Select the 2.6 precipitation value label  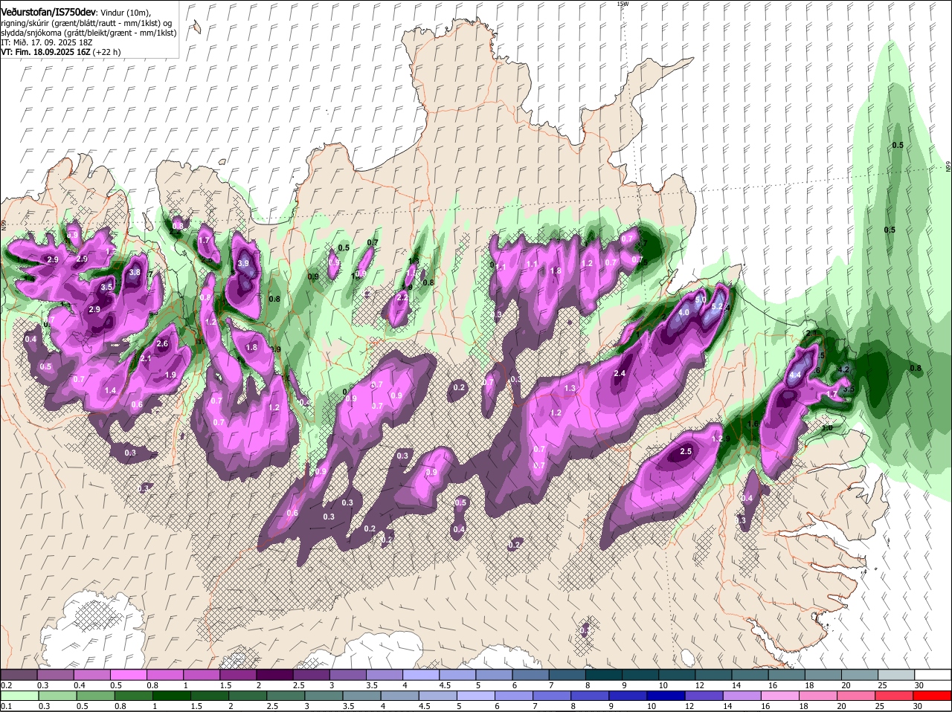coord(163,344)
